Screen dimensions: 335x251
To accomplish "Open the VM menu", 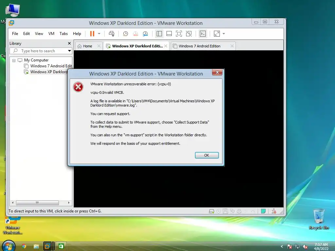I will click(51, 34).
